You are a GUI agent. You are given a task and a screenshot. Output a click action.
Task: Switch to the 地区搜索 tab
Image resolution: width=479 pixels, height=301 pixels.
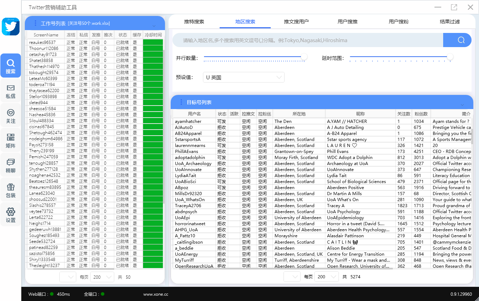(x=245, y=22)
